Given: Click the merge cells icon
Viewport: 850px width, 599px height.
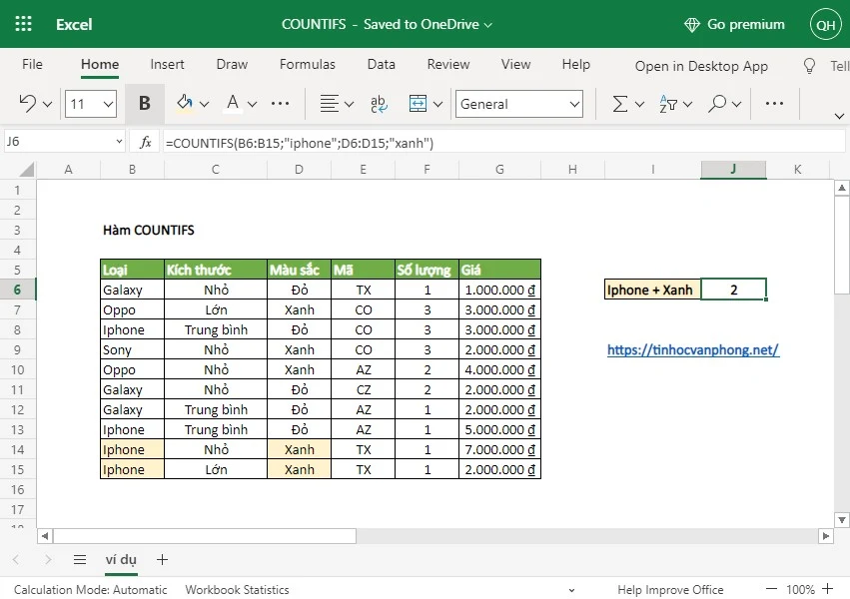Looking at the screenshot, I should click(x=418, y=104).
